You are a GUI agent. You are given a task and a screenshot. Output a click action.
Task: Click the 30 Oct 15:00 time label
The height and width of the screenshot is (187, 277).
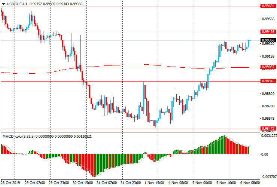pyautogui.click(x=83, y=183)
